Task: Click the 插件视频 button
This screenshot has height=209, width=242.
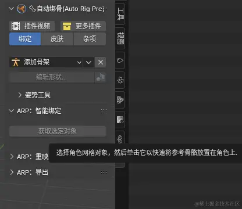Action: (x=32, y=26)
